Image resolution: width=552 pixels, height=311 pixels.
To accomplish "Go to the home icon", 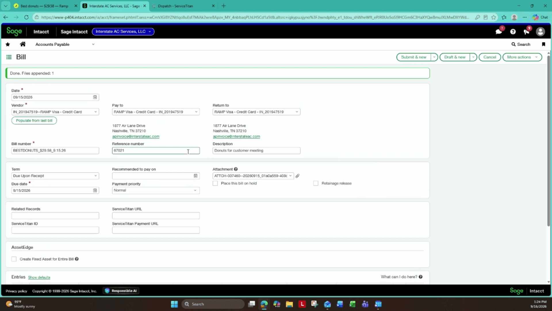I will coord(23,44).
